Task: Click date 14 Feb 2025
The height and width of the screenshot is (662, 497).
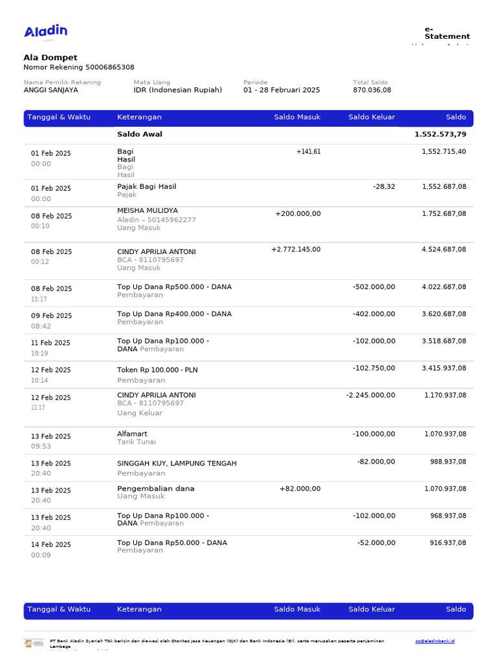Action: tap(51, 544)
